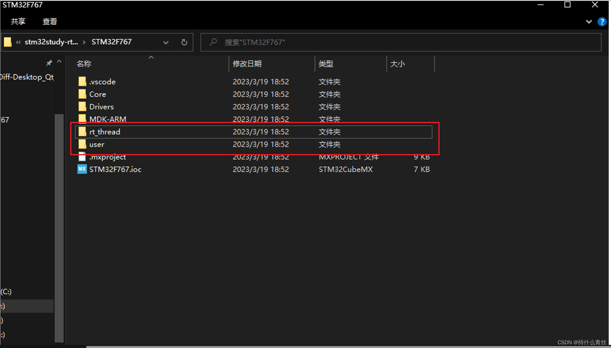Select the Diff-Desktop_Qt navigation item
The image size is (611, 348).
point(27,77)
